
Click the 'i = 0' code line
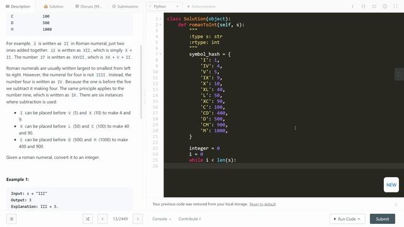196,154
